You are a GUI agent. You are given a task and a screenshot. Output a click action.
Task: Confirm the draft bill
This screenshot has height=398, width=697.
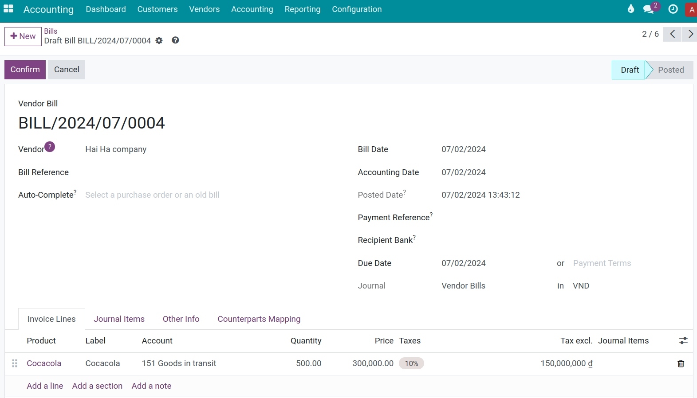click(x=25, y=70)
